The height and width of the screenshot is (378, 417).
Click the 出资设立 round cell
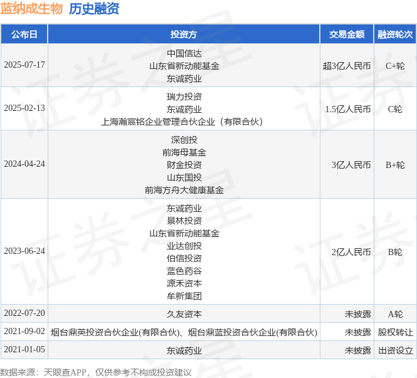click(395, 350)
